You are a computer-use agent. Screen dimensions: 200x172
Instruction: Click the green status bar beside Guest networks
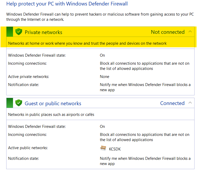(x=10, y=103)
